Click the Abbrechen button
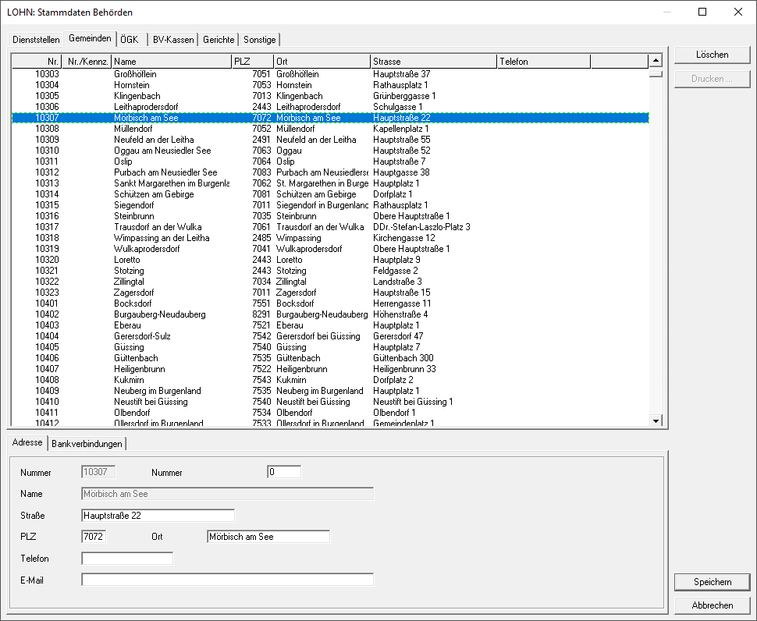This screenshot has height=621, width=757. pyautogui.click(x=712, y=605)
